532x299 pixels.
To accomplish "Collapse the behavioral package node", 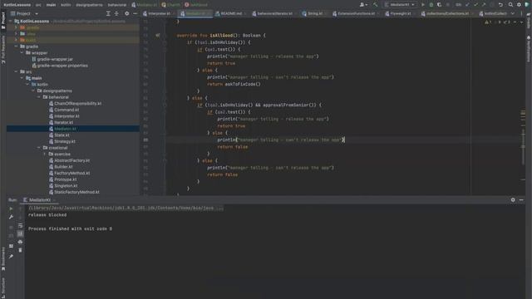I will (x=39, y=97).
